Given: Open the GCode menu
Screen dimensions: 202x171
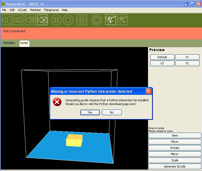Looking at the screenshot, I should click(22, 10).
